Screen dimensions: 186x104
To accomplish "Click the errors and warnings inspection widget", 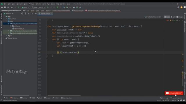I will pos(172,20).
